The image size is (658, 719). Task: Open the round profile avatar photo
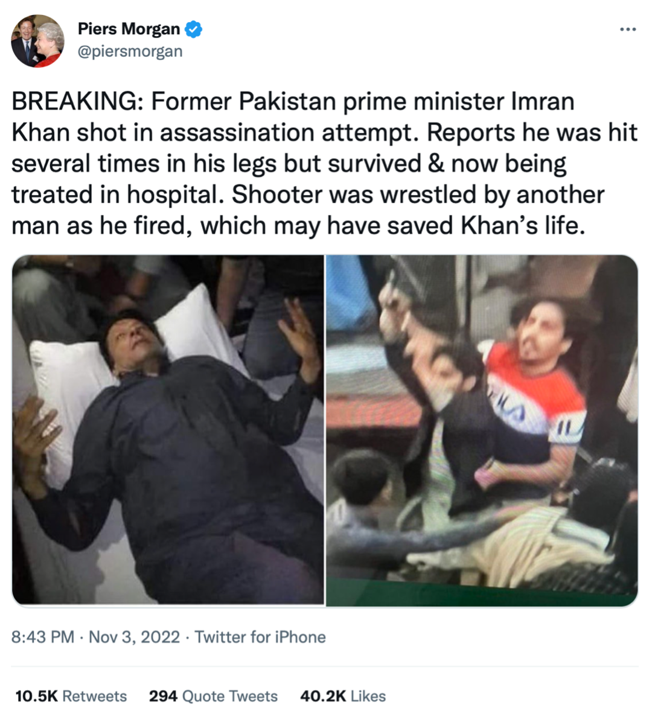[x=37, y=41]
